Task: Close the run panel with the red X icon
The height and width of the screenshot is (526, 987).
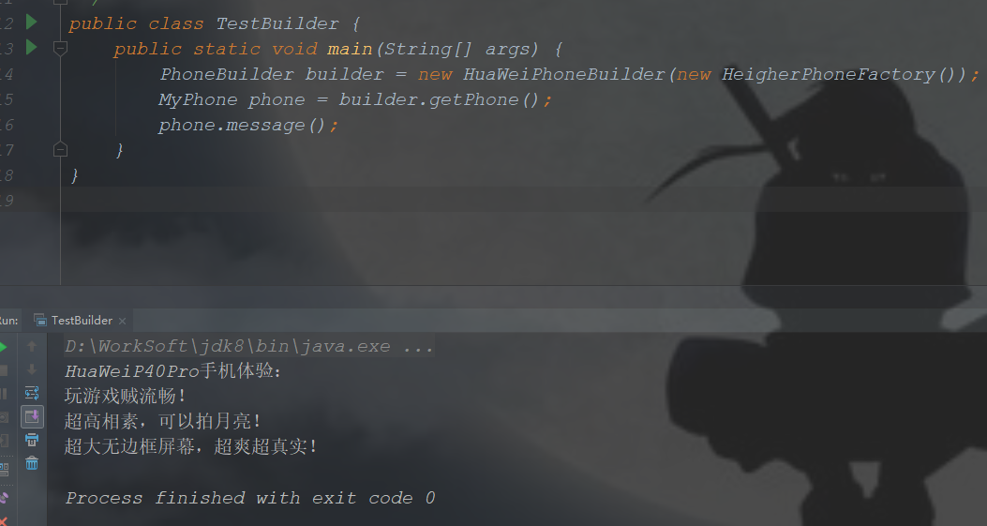Action: 4,521
